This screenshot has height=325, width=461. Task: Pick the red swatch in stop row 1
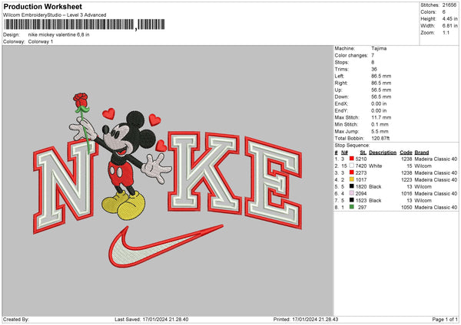pyautogui.click(x=352, y=159)
